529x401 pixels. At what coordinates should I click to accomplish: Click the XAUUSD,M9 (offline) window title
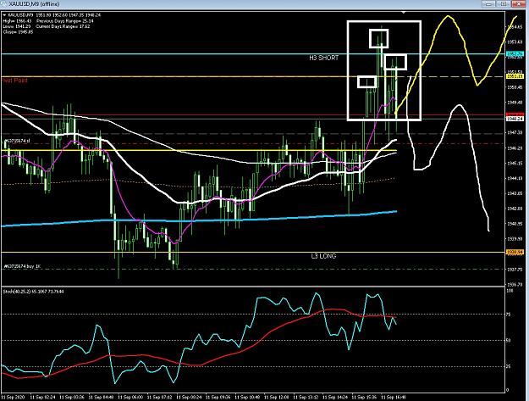pos(34,4)
